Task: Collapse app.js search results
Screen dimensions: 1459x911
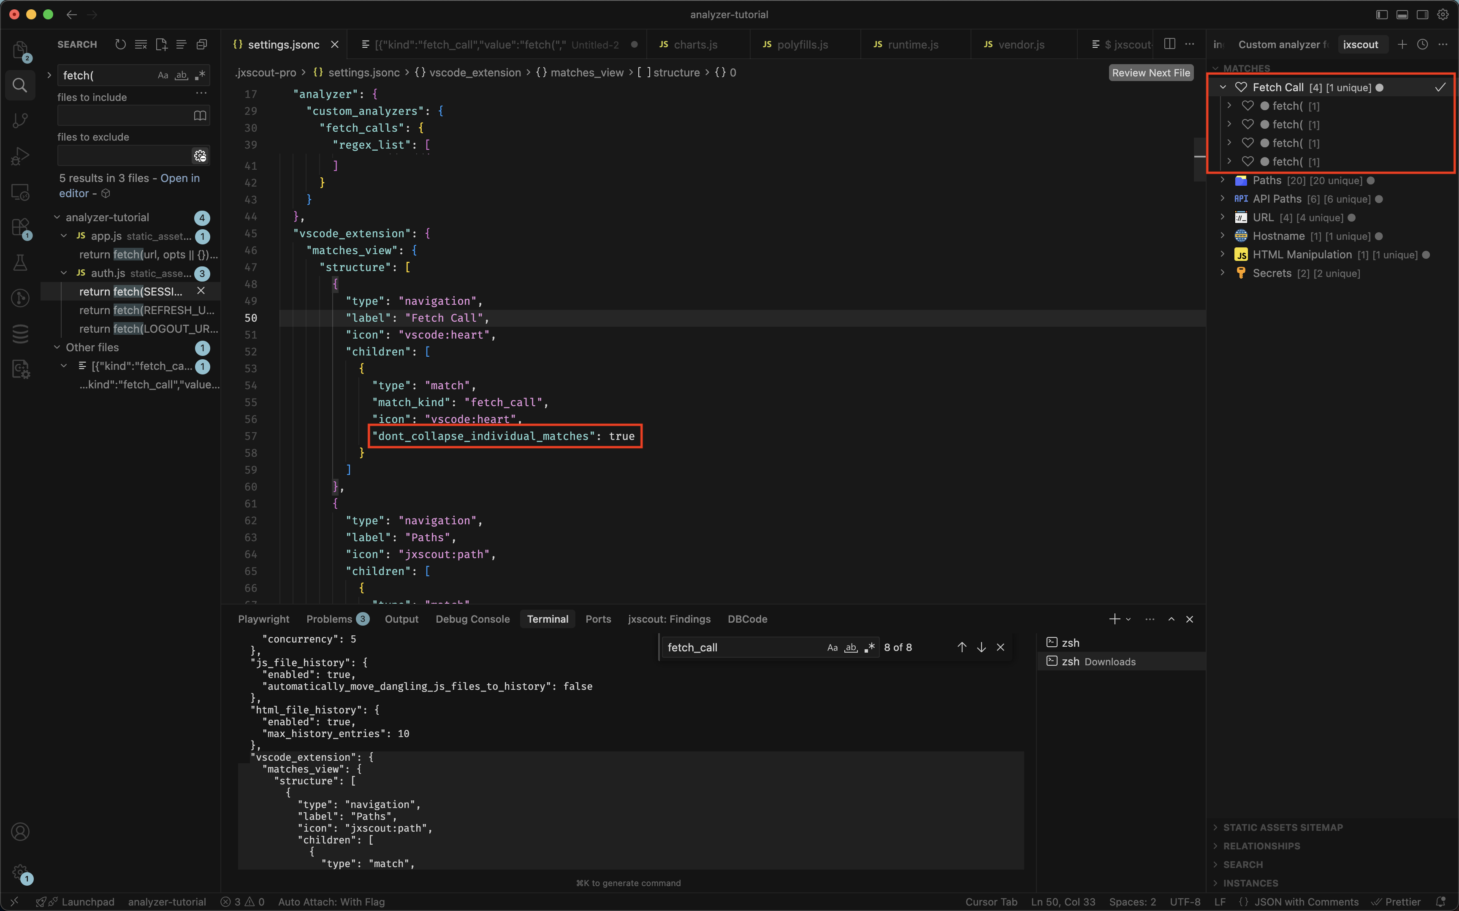Action: pos(64,236)
